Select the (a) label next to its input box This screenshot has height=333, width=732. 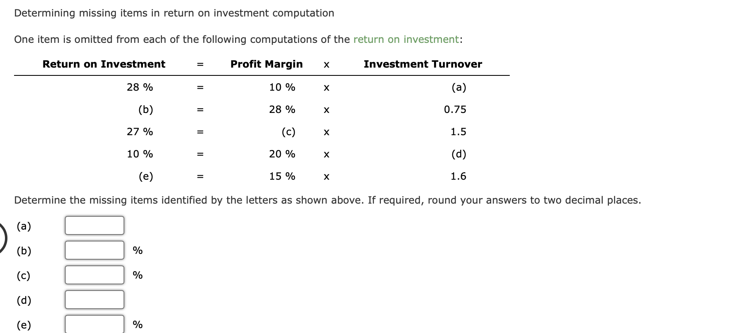coord(24,225)
